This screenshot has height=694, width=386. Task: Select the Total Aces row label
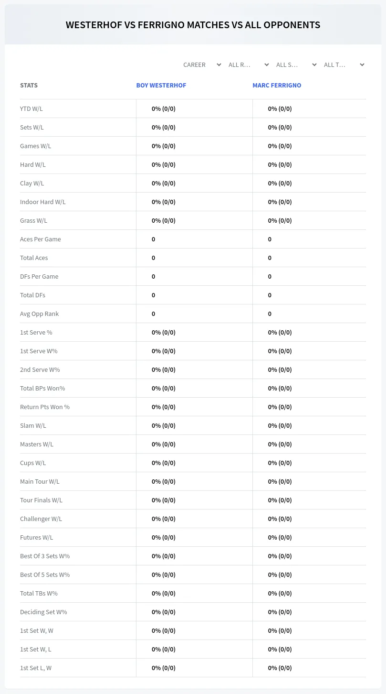34,258
